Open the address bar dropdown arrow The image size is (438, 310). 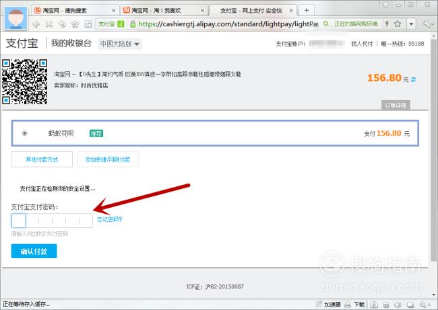(411, 24)
